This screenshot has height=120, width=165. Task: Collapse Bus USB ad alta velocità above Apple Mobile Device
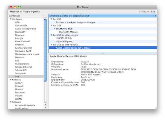51,45
